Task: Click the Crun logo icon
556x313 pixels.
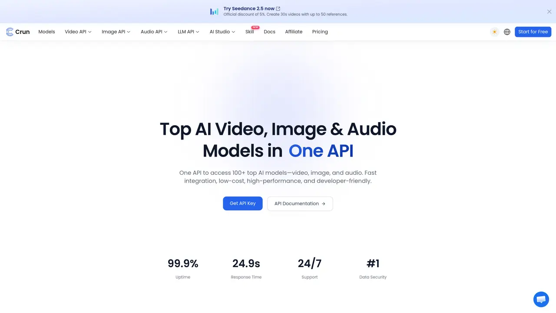Action: click(x=10, y=32)
